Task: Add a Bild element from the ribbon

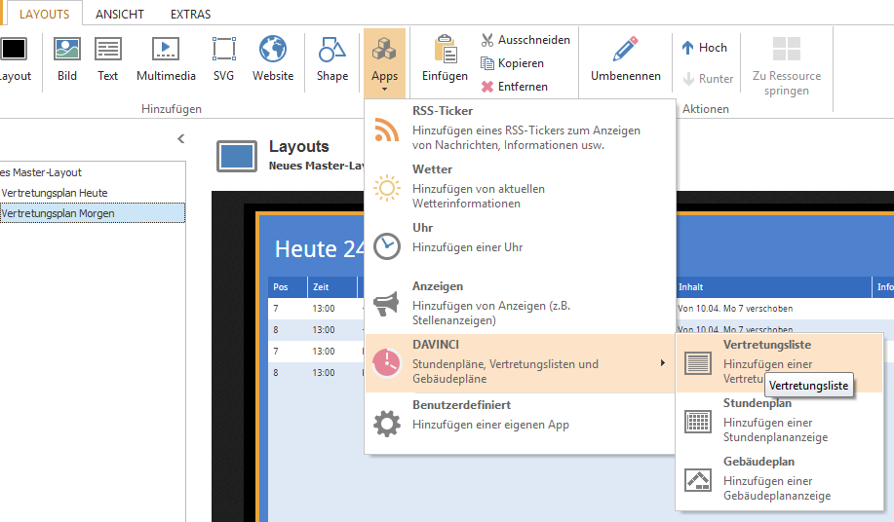Action: pos(66,59)
